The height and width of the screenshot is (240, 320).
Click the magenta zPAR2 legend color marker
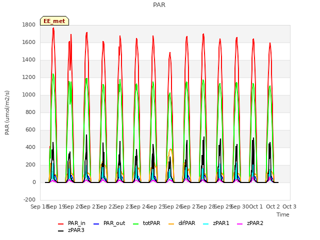(240, 224)
